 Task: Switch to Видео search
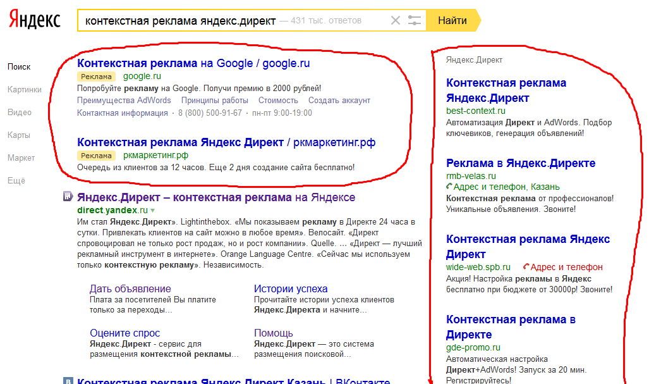click(x=20, y=112)
